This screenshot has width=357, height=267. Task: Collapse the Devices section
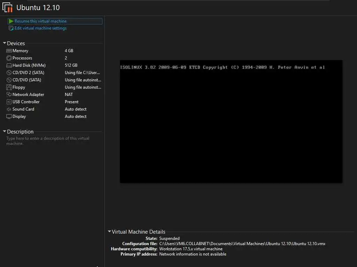[4, 43]
